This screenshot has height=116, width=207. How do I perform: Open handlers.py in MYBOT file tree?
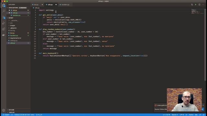[18, 35]
